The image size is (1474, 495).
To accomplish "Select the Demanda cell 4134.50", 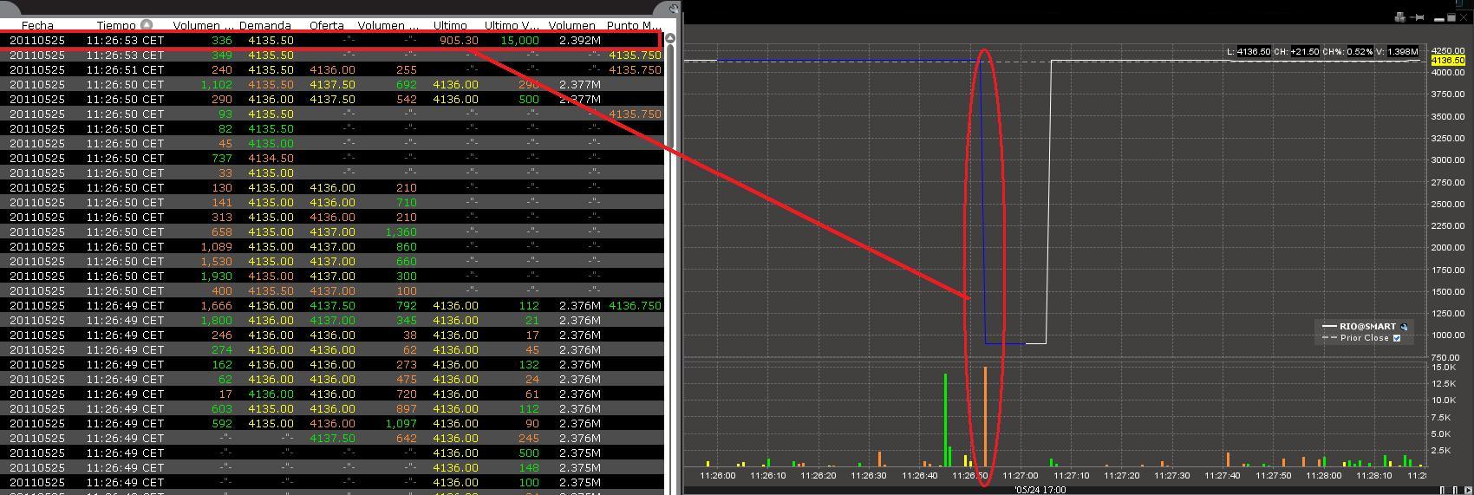I will (x=271, y=158).
